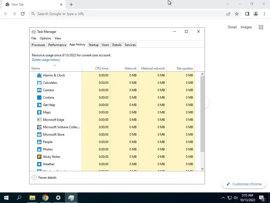
Task: Switch to the Users tab
Action: 105,45
